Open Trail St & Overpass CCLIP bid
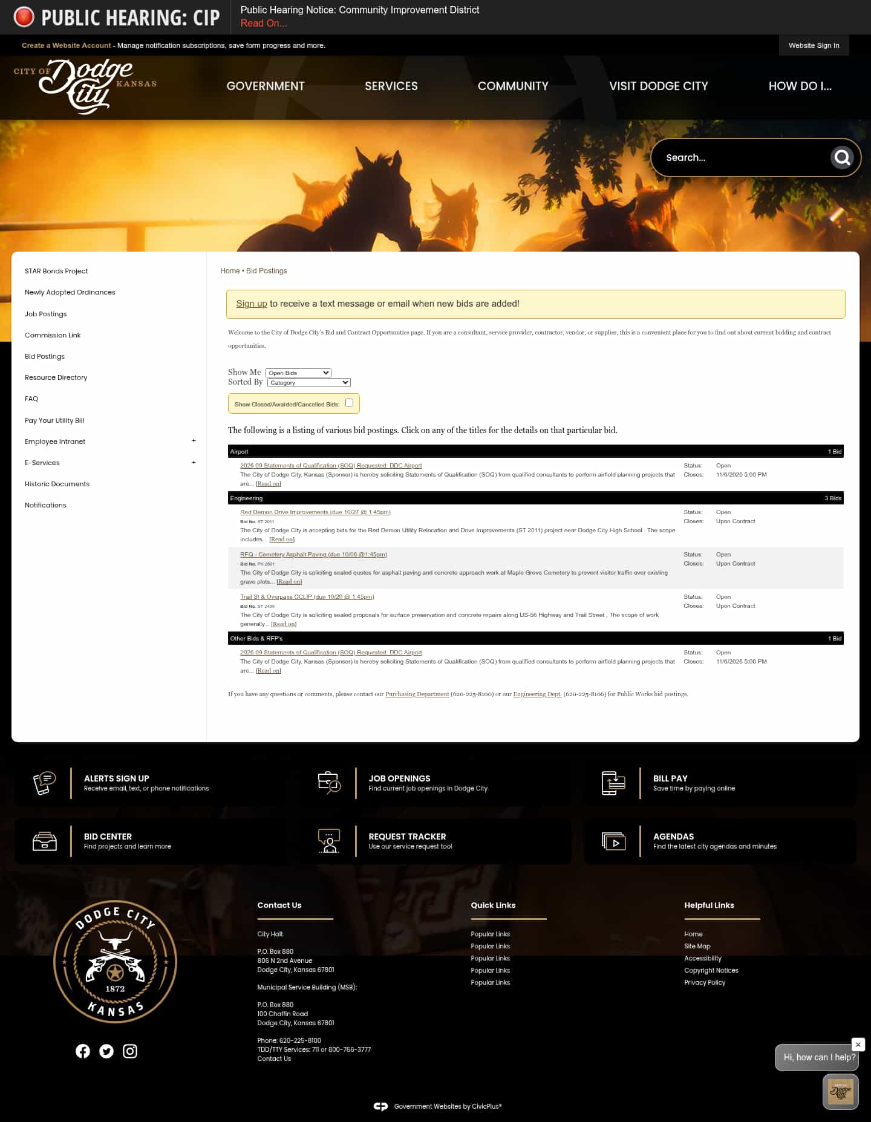The height and width of the screenshot is (1122, 871). tap(307, 597)
